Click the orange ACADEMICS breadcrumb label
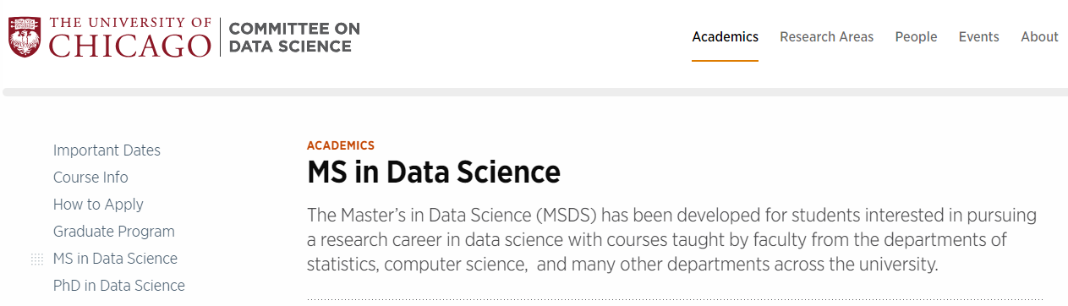Viewport: 1068px width, 306px height. click(341, 145)
